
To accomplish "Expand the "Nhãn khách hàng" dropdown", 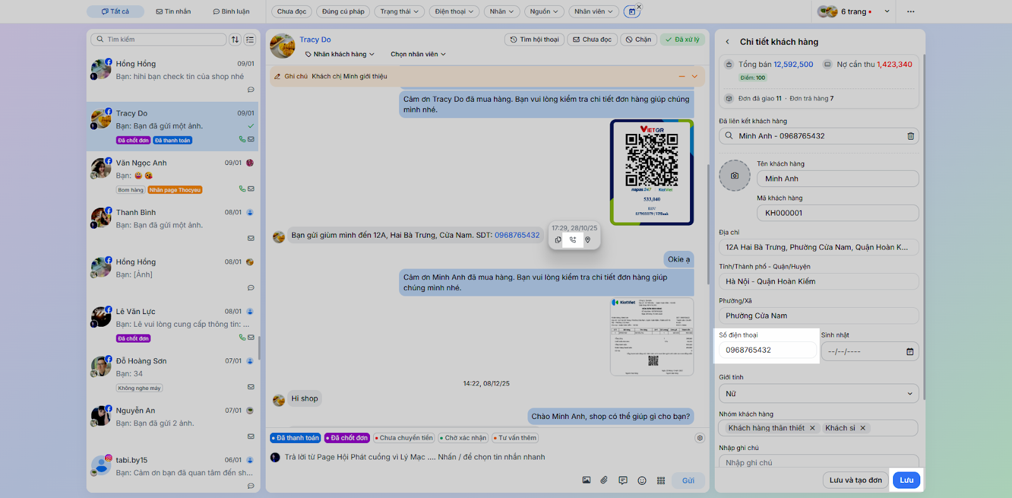I will [x=340, y=54].
